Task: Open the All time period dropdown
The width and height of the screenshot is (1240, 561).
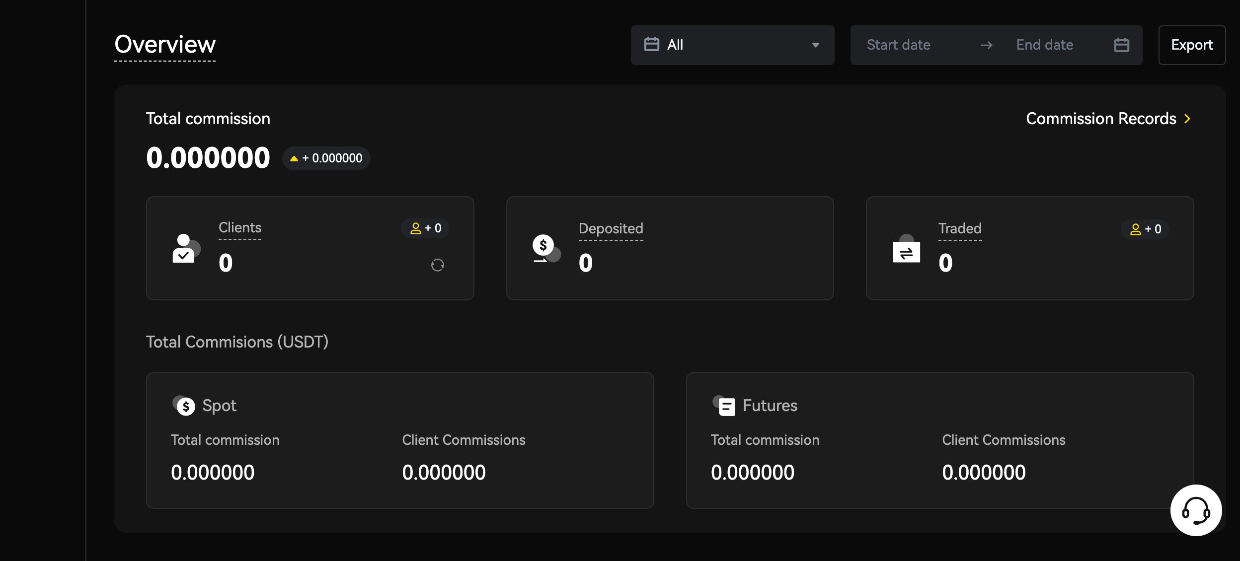Action: point(732,45)
